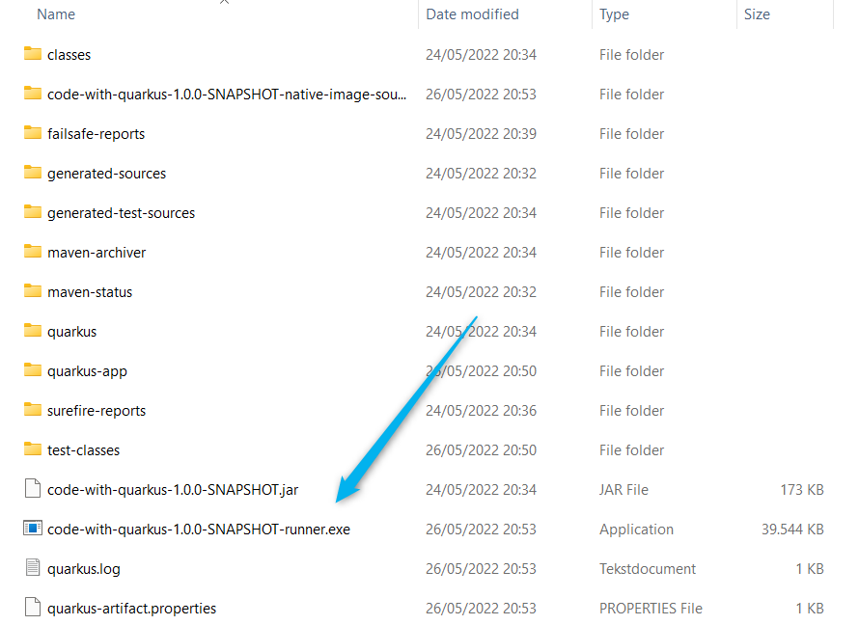The width and height of the screenshot is (859, 625).
Task: Select the file name code-with-quarkus-1.0.0-SNAPSHOT.jar
Action: click(173, 490)
